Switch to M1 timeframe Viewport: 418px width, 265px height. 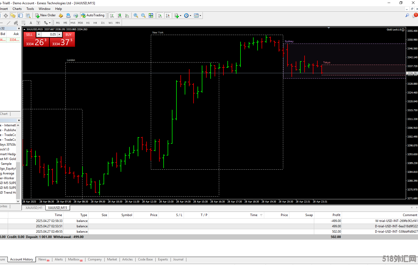click(58, 23)
